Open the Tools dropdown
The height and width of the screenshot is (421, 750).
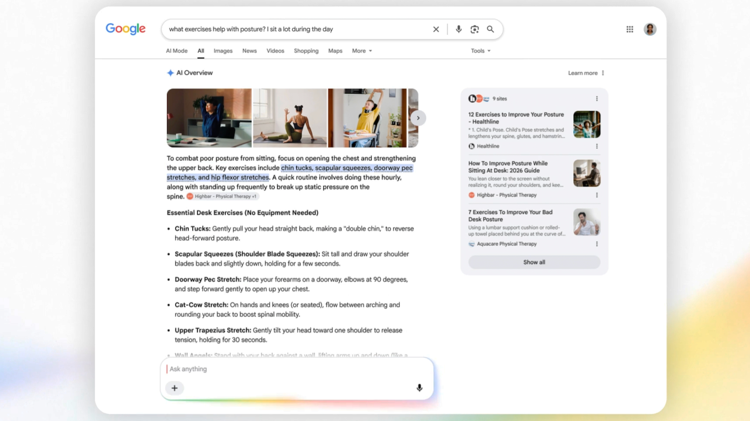[x=480, y=51]
